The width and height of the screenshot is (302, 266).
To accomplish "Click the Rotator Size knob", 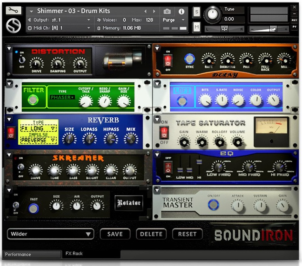I will (56, 206).
